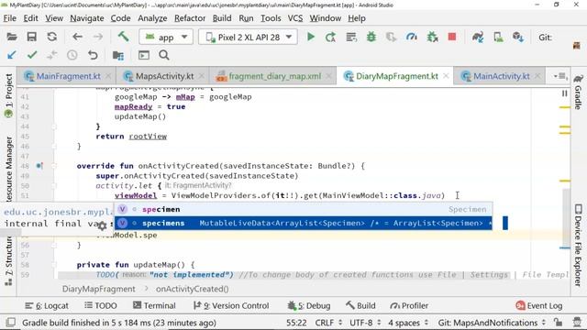Navigate forward with the right arrow

(x=98, y=37)
